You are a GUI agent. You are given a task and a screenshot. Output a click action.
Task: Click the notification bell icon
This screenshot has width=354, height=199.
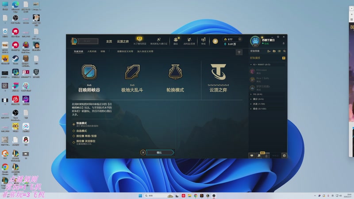tap(284, 43)
